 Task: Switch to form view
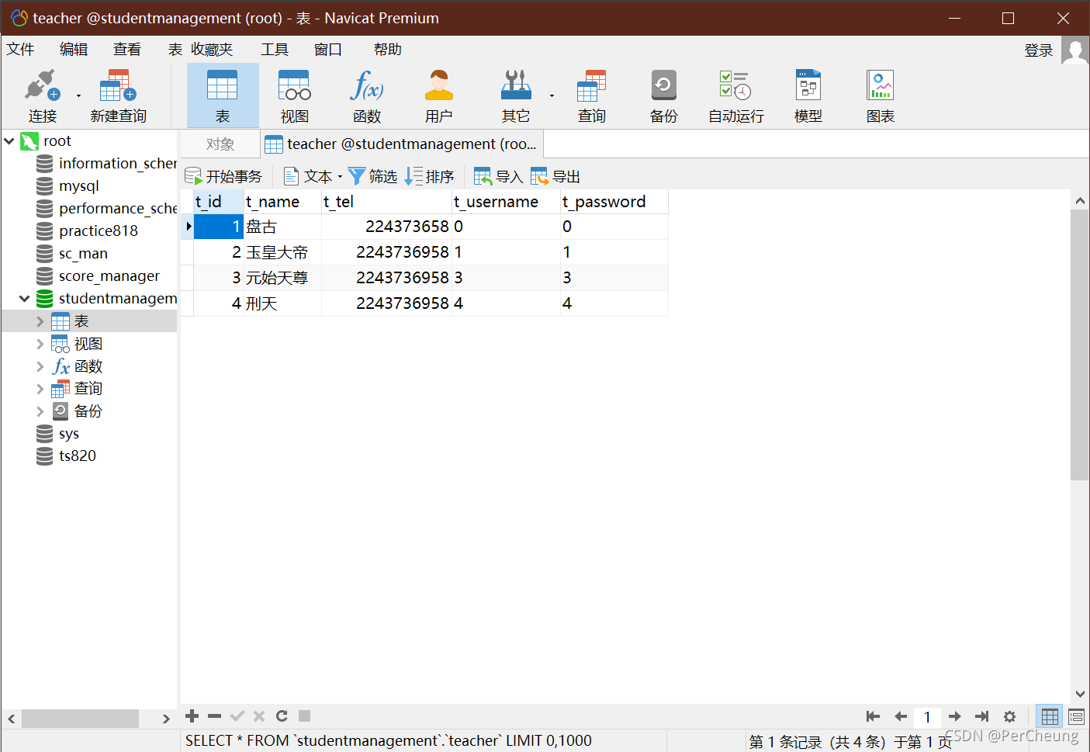click(1076, 716)
